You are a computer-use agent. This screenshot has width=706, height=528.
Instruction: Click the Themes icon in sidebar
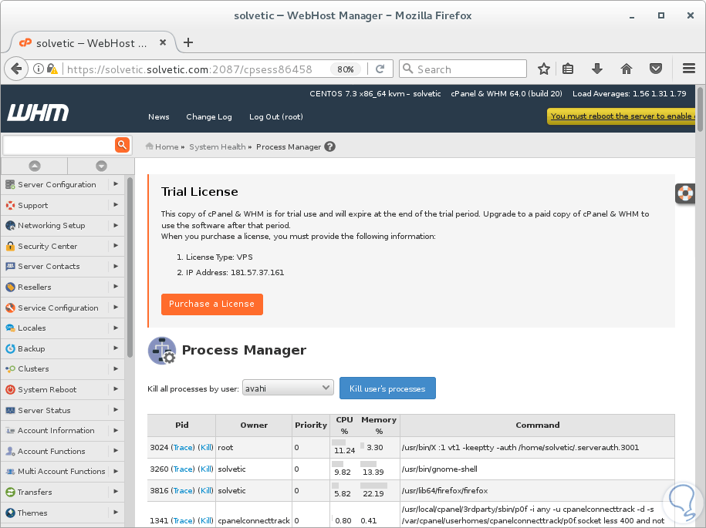pos(10,513)
